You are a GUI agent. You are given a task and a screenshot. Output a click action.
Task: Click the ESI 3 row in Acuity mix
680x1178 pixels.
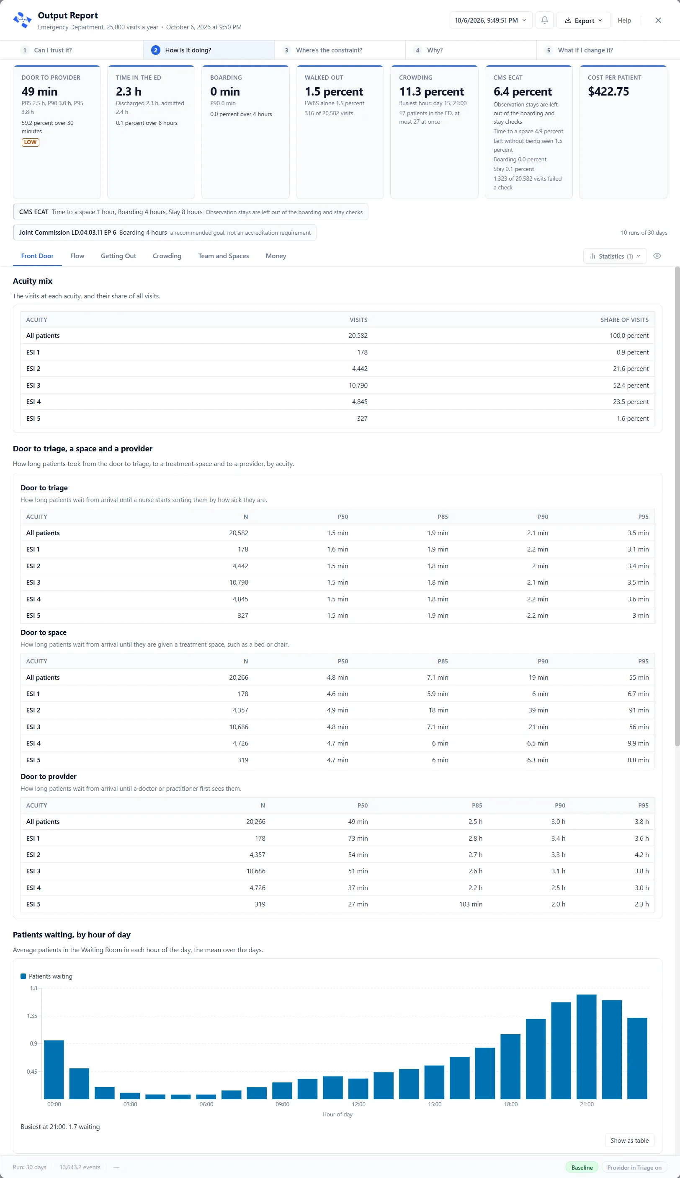pyautogui.click(x=337, y=386)
